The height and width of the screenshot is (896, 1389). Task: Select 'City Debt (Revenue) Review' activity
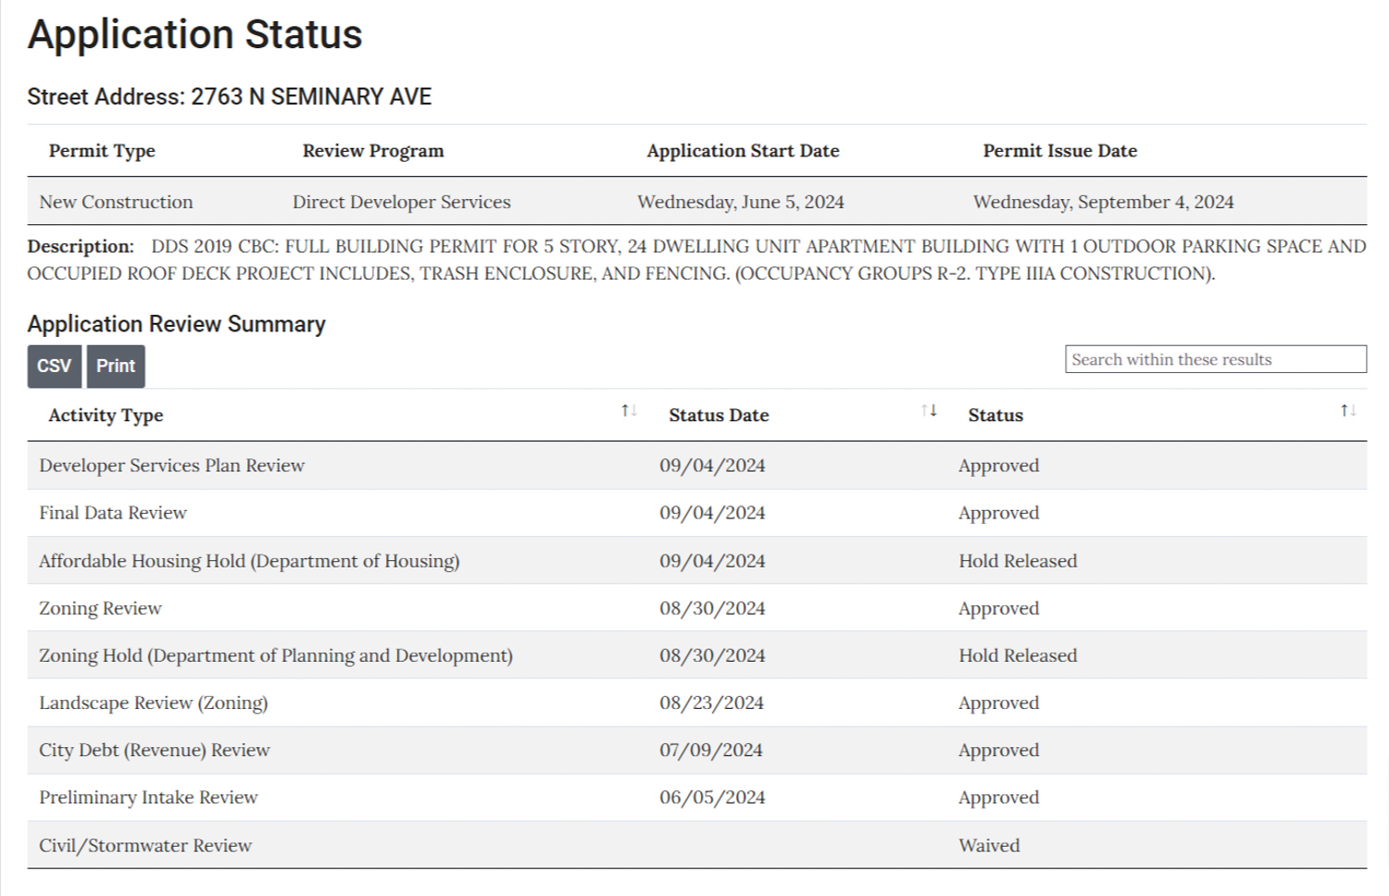coord(155,750)
